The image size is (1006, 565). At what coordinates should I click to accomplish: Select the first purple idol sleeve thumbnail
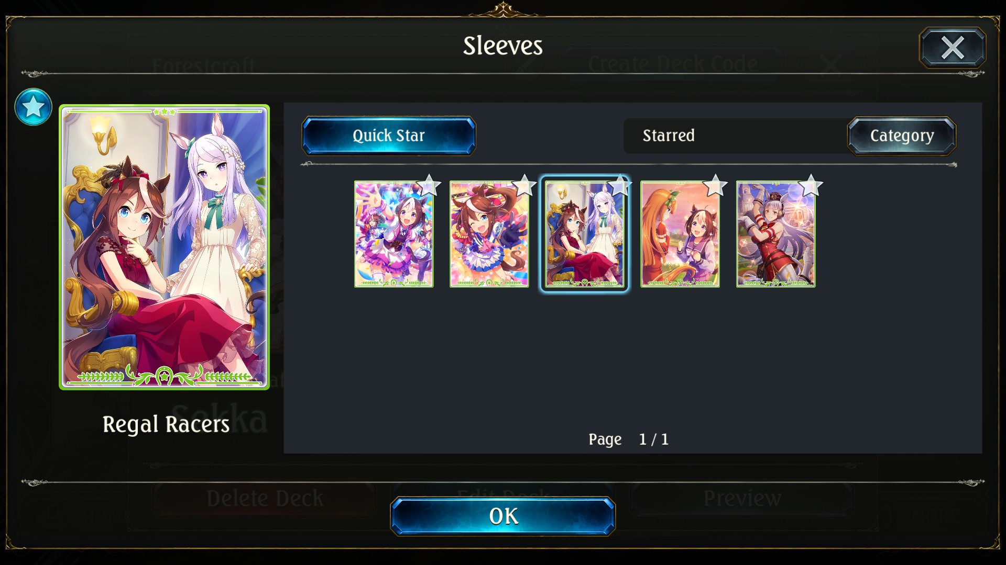click(394, 234)
